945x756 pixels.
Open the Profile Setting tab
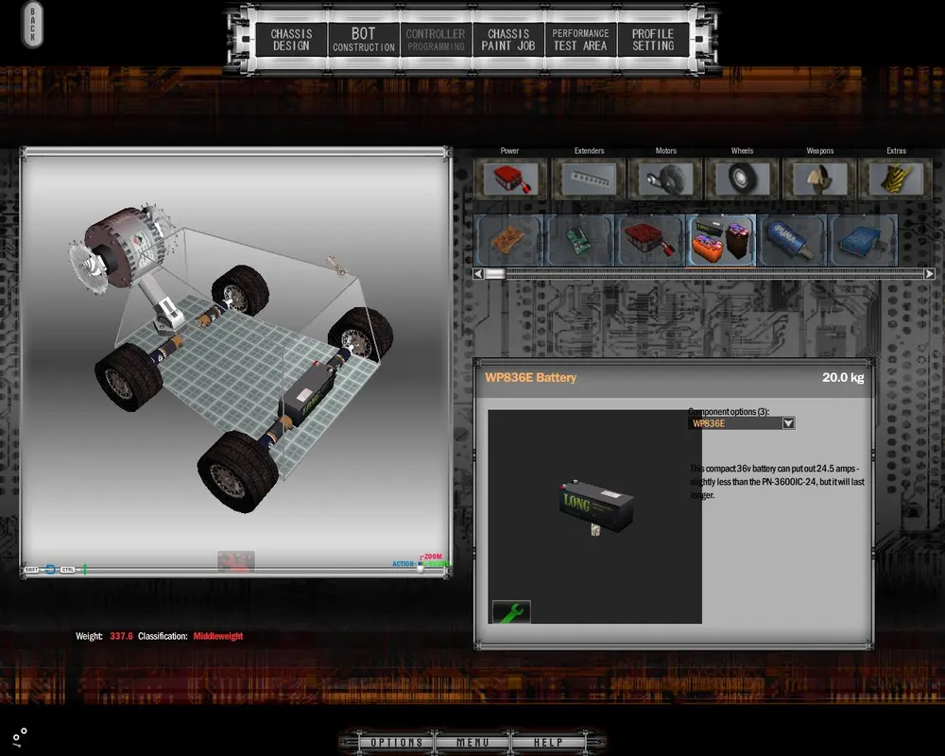653,40
